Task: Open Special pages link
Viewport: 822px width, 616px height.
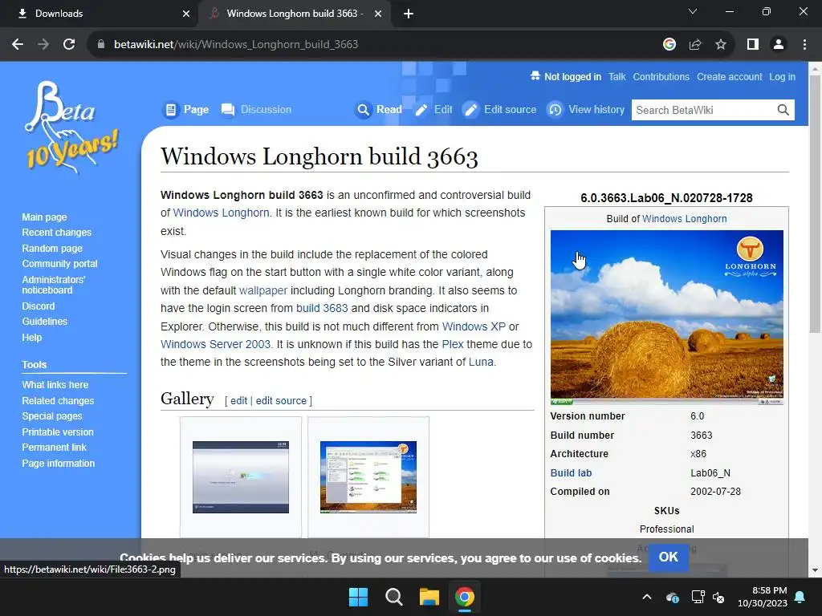Action: [x=52, y=416]
